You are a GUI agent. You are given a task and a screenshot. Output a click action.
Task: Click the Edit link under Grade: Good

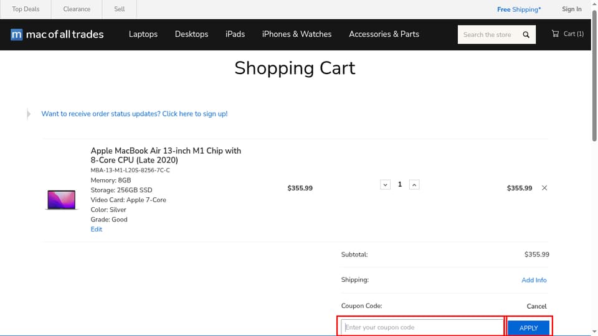pyautogui.click(x=96, y=230)
